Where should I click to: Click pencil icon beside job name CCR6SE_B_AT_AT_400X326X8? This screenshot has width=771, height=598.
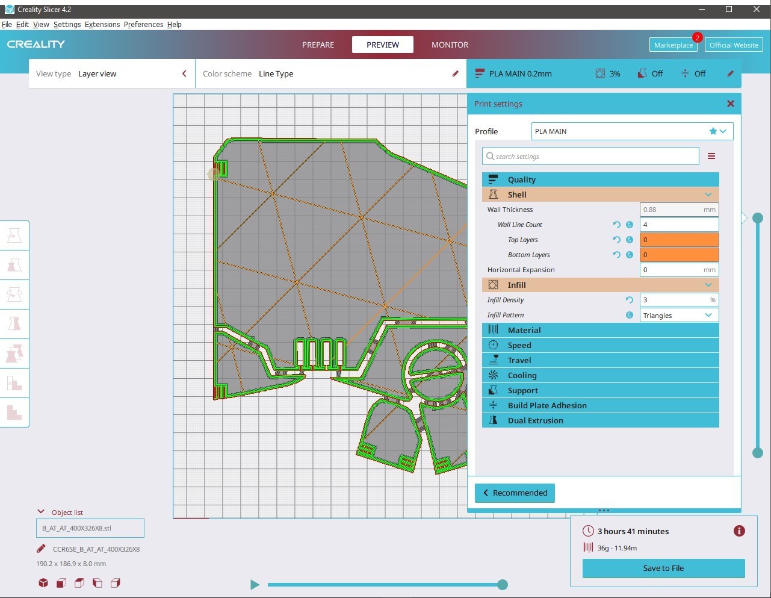tap(41, 549)
